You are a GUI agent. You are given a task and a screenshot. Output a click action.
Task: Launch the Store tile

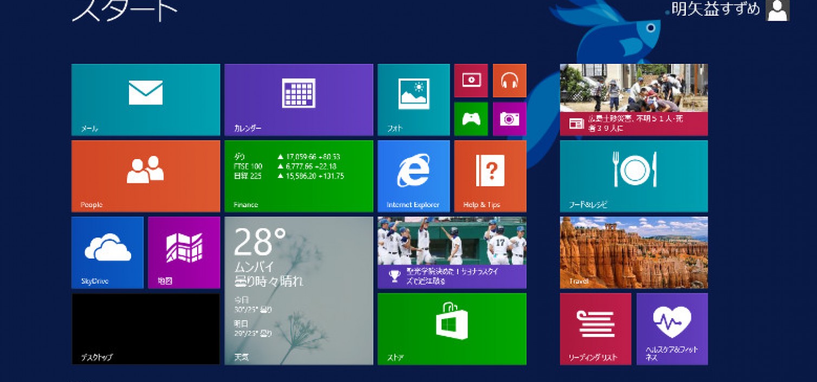(x=452, y=329)
